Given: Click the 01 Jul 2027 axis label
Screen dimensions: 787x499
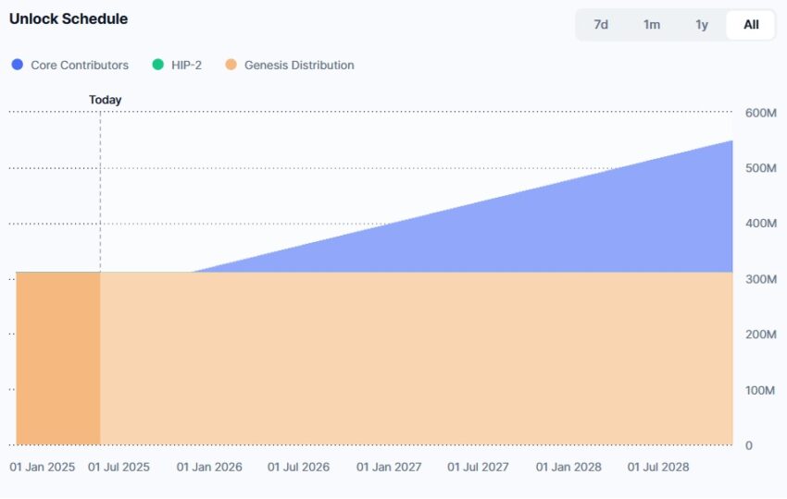Looking at the screenshot, I should [478, 467].
